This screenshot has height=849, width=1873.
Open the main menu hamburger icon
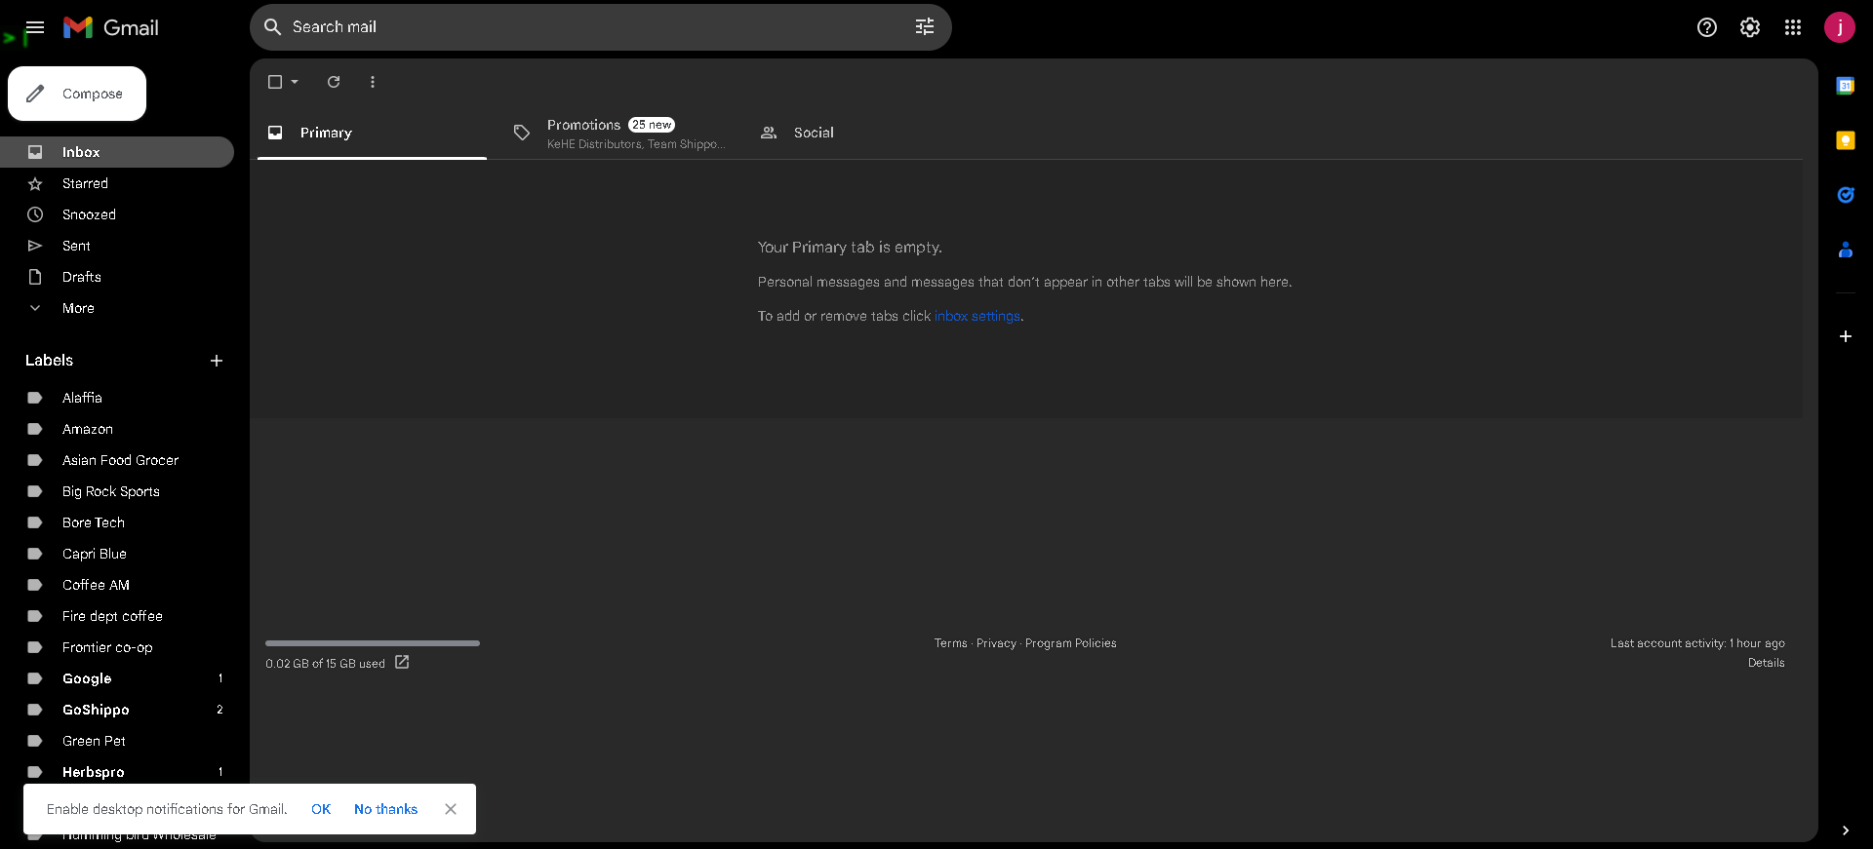[x=35, y=27]
